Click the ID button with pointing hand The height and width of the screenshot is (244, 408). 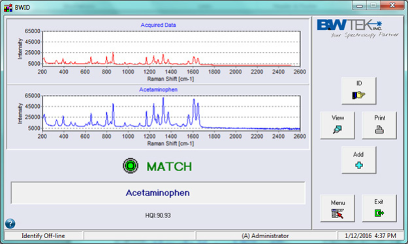(359, 90)
